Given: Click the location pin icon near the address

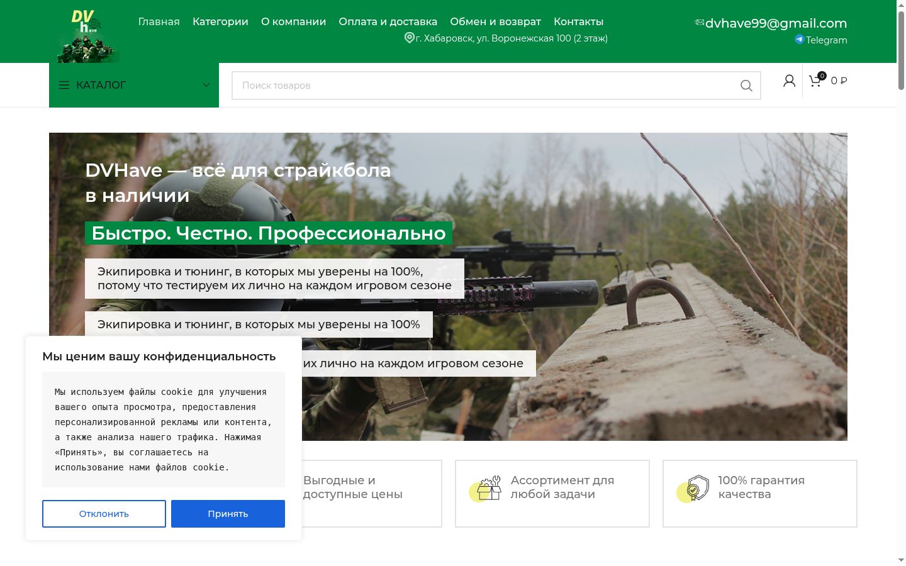Looking at the screenshot, I should point(409,38).
